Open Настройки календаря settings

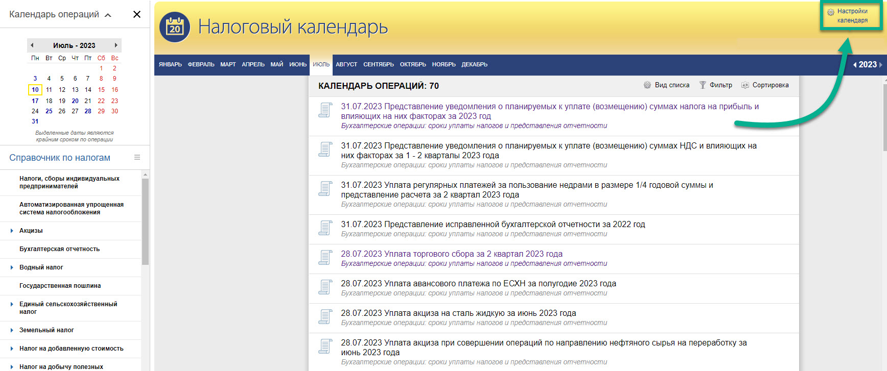[x=852, y=16]
